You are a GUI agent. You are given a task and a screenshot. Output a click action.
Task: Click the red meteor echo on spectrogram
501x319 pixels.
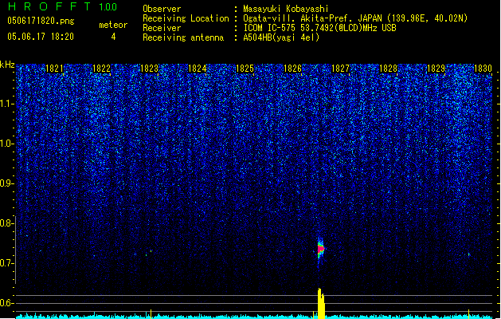pos(321,249)
